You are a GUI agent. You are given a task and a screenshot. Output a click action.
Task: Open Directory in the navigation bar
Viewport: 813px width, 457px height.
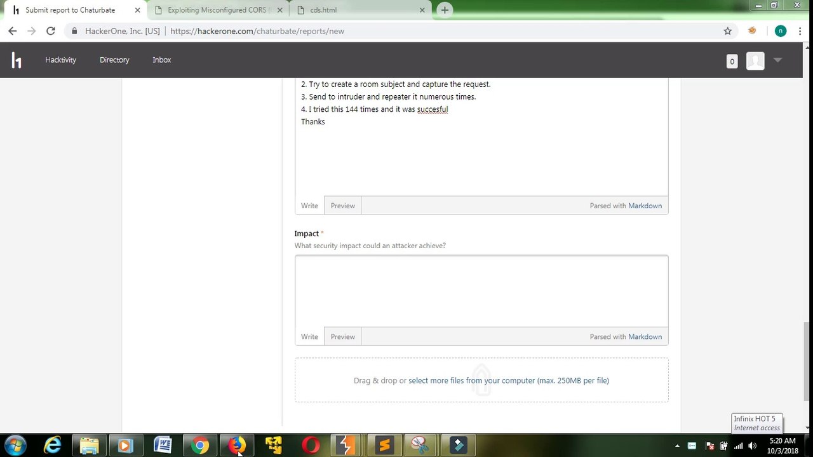[114, 60]
